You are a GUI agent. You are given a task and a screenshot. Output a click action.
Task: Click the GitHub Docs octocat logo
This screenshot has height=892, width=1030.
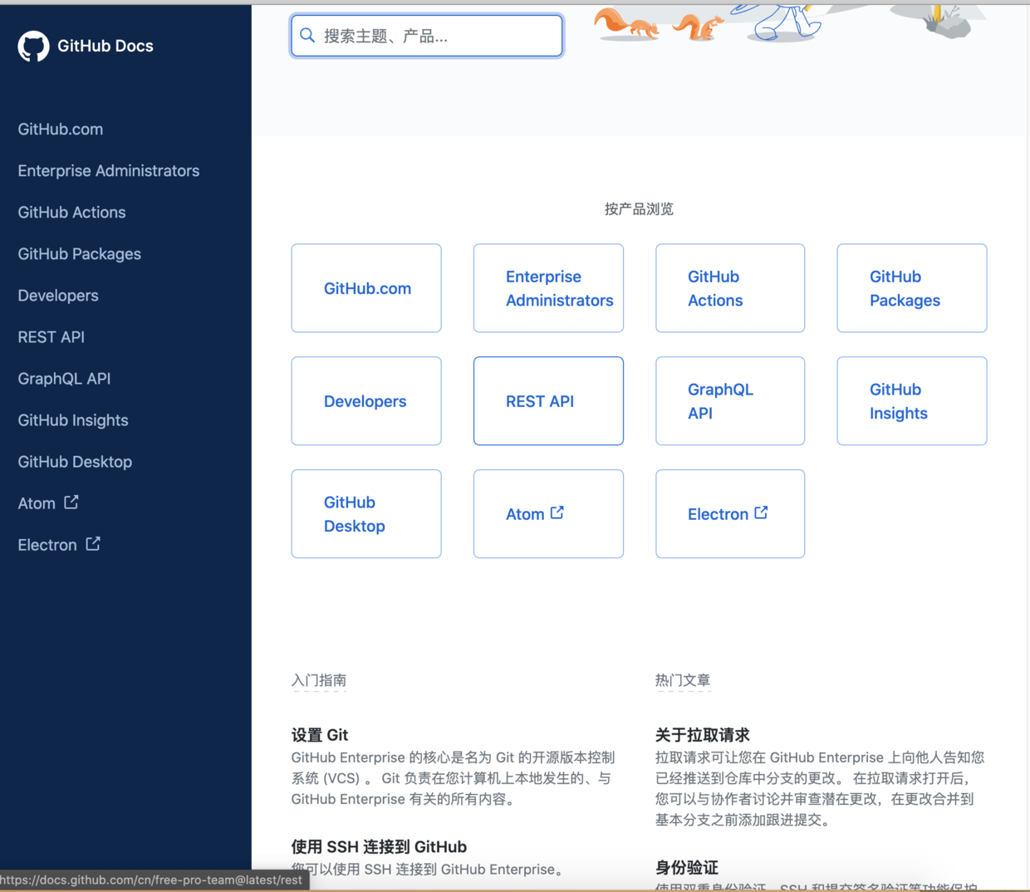point(33,46)
